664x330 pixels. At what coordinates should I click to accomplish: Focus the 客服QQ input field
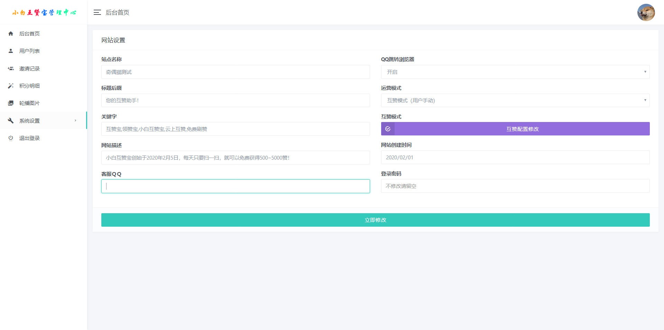236,186
